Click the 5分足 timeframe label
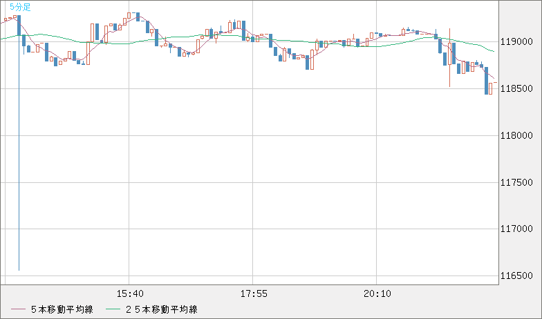 [x=20, y=7]
